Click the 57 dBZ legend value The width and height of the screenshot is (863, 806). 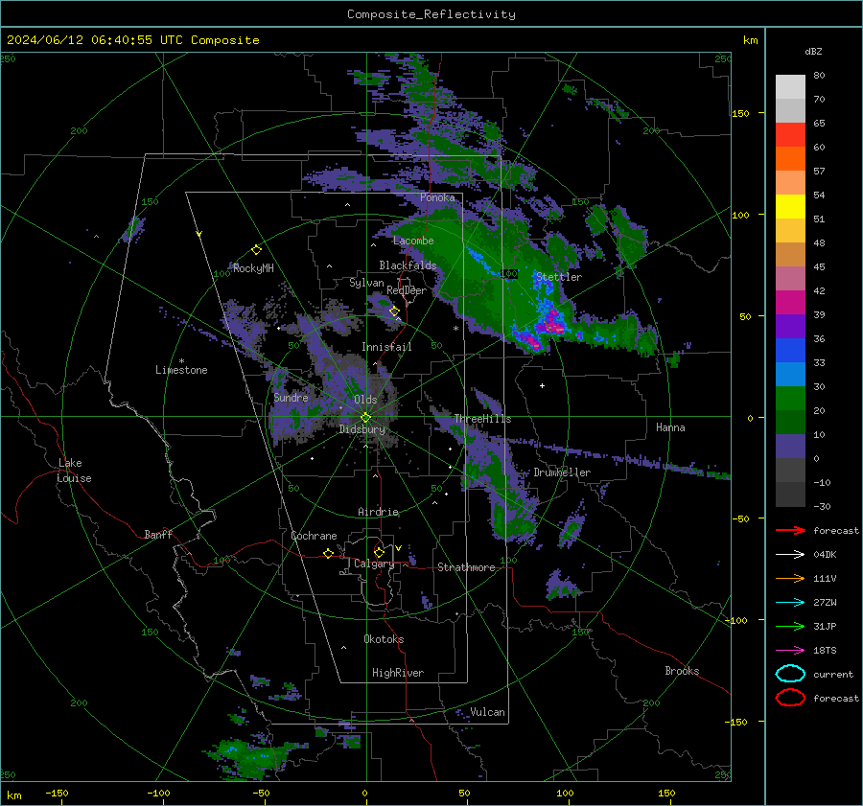coord(819,172)
